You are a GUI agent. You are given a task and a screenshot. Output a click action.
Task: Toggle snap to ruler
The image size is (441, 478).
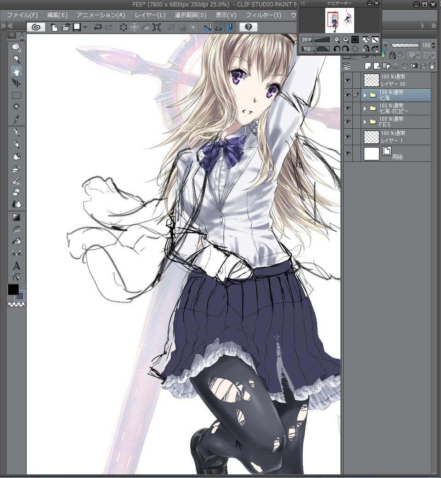point(208,27)
